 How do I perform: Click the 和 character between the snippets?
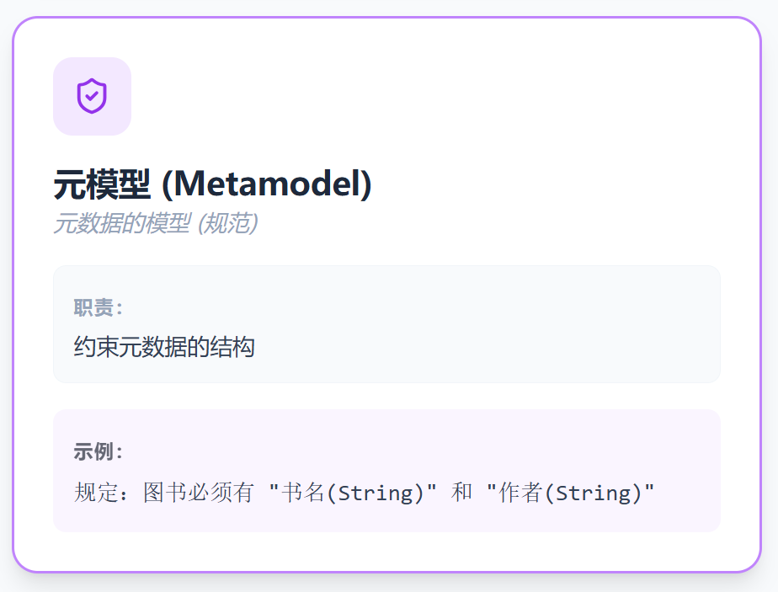461,493
